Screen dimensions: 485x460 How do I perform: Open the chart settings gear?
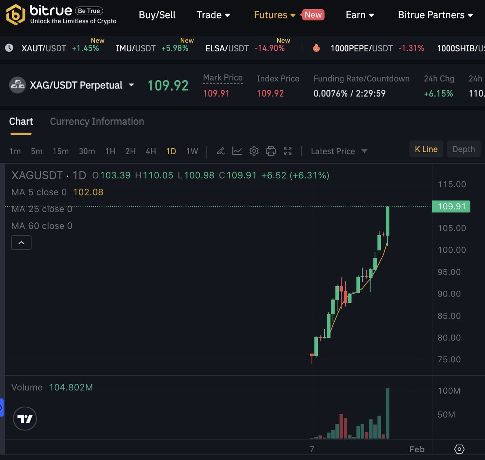click(254, 151)
